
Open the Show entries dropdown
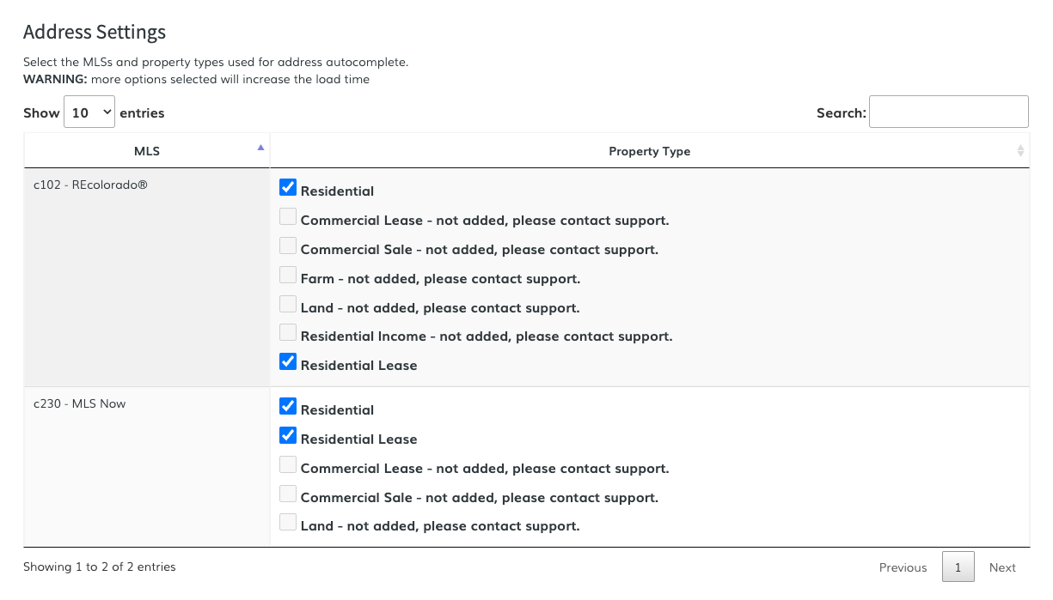89,112
